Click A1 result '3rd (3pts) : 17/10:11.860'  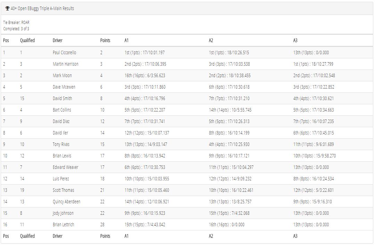[145, 87]
